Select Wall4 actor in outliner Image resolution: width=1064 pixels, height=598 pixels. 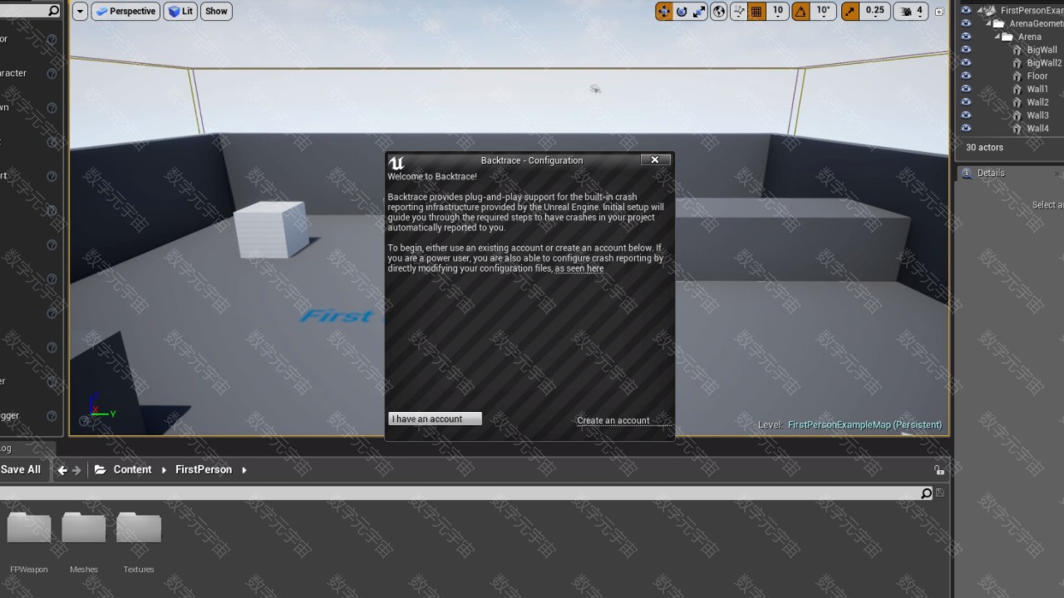[x=1037, y=129]
